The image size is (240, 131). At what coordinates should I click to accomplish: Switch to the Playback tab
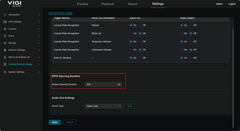[x=108, y=4]
